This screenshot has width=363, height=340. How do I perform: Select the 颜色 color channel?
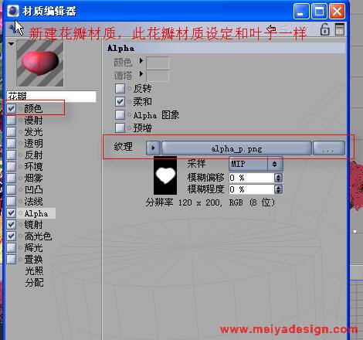[33, 108]
